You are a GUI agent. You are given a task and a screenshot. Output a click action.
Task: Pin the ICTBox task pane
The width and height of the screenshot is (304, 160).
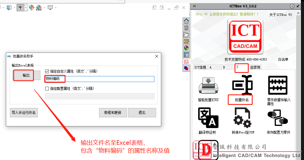pos(298,6)
